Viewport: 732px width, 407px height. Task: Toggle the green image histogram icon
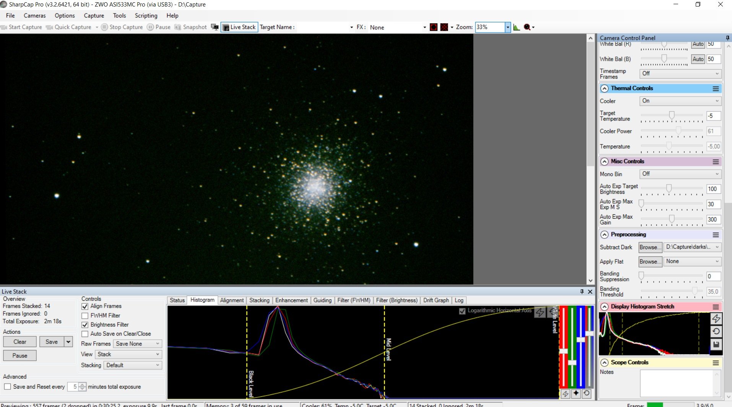(516, 27)
